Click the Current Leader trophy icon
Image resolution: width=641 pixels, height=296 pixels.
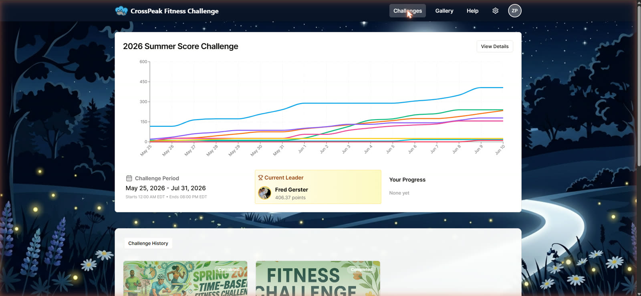point(260,178)
